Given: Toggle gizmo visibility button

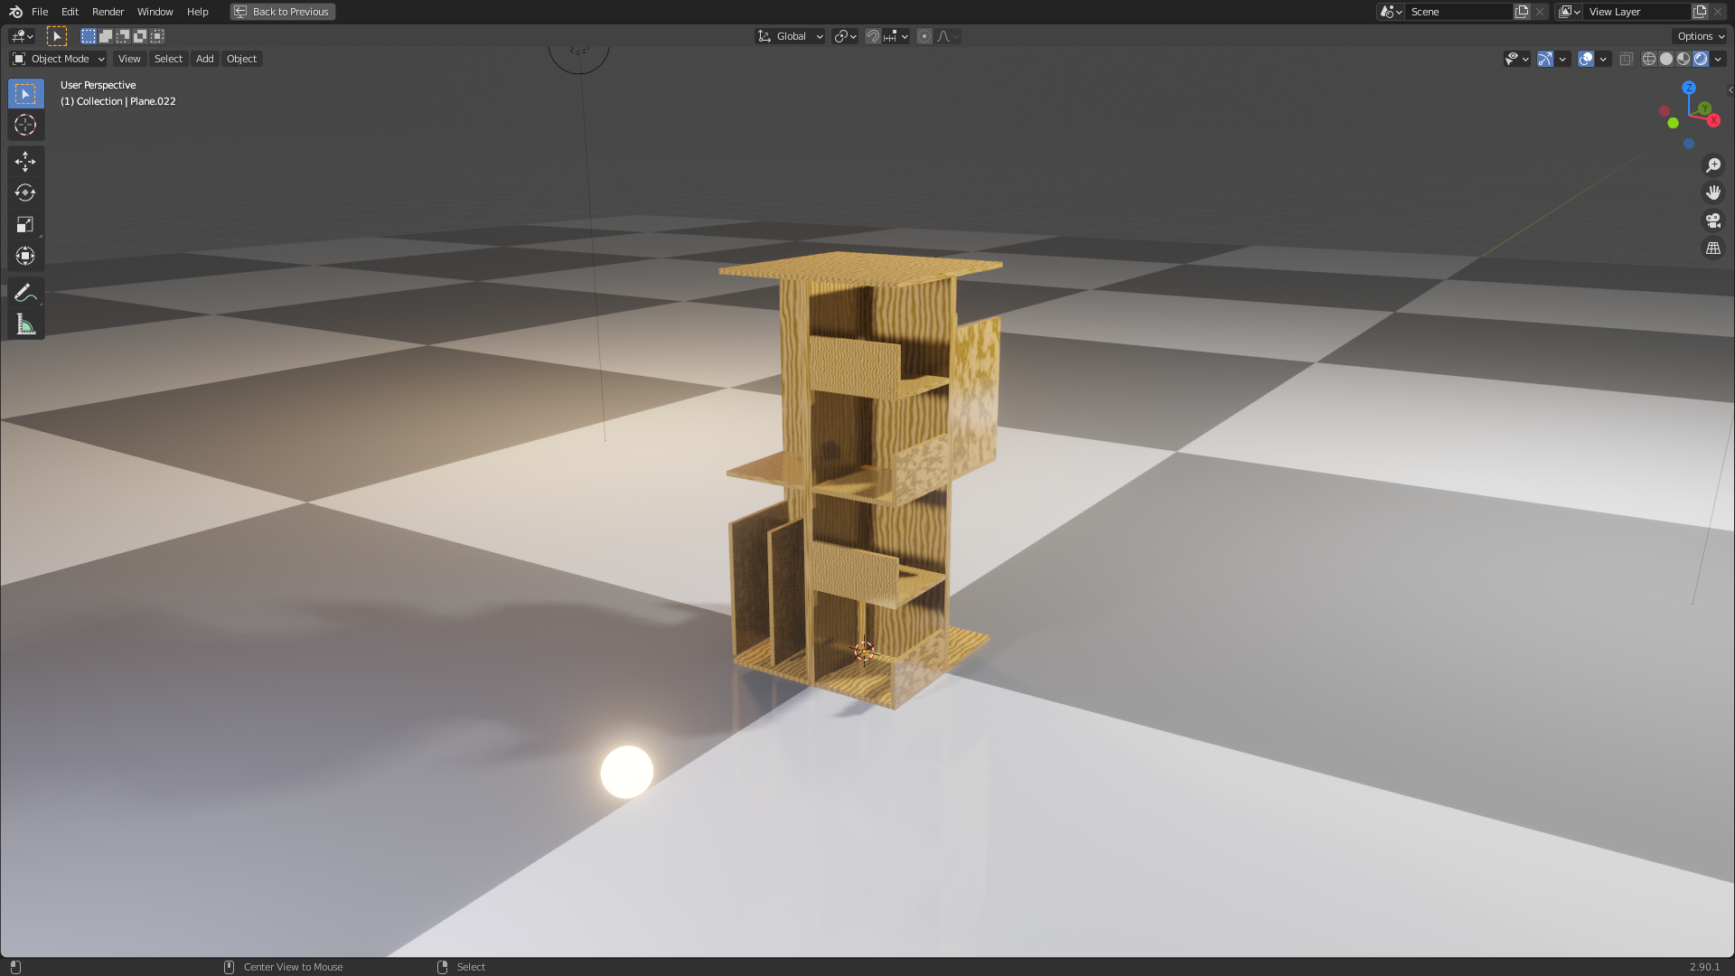Looking at the screenshot, I should click(1545, 59).
